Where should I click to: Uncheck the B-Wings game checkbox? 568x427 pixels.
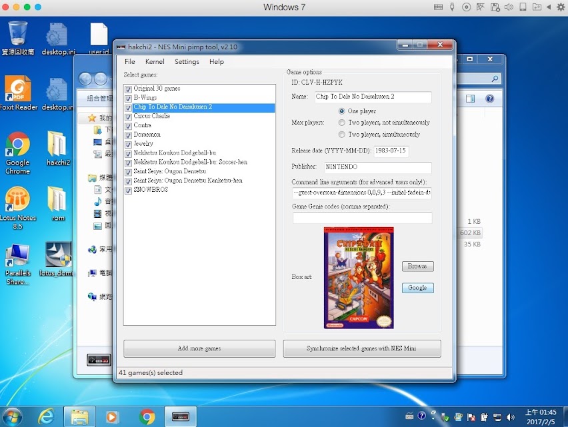(x=128, y=99)
